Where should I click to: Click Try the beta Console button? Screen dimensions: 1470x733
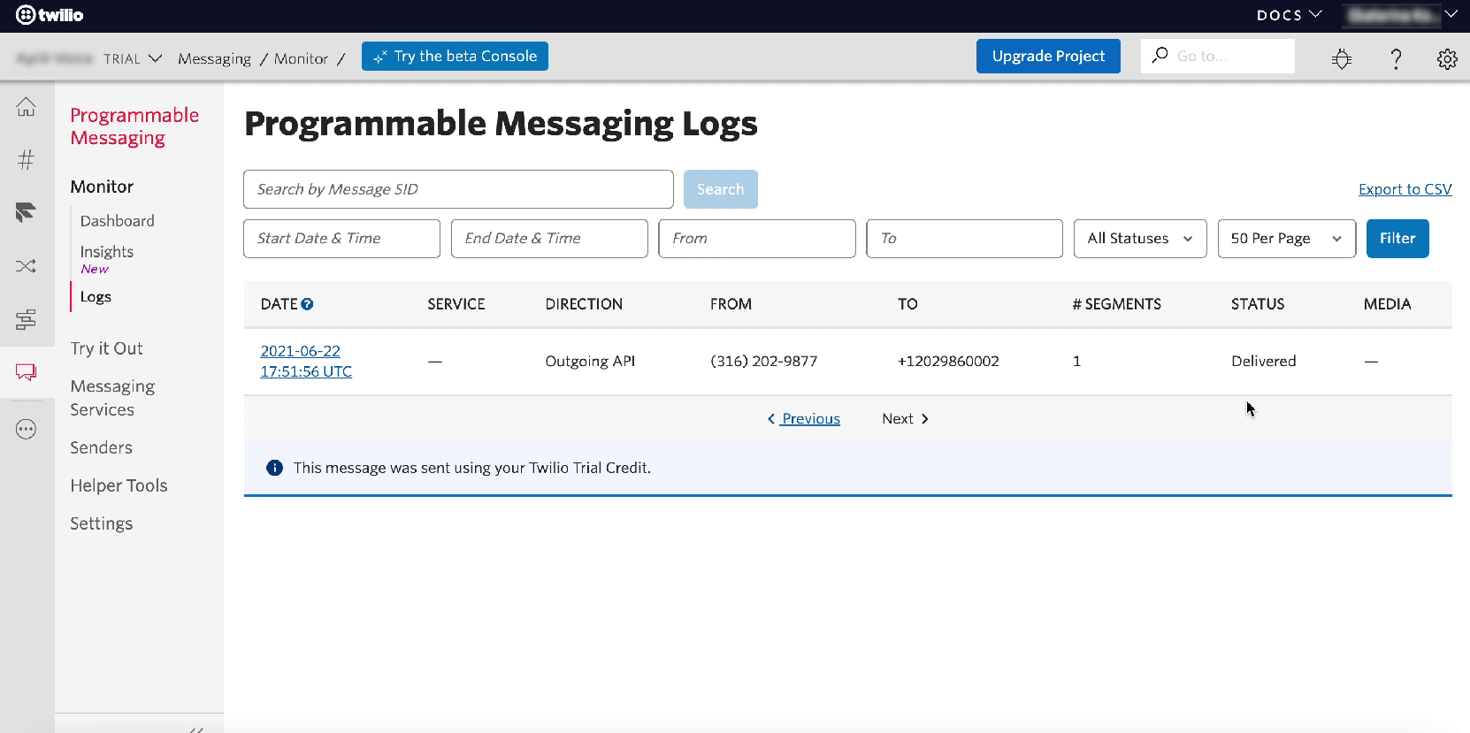click(455, 56)
